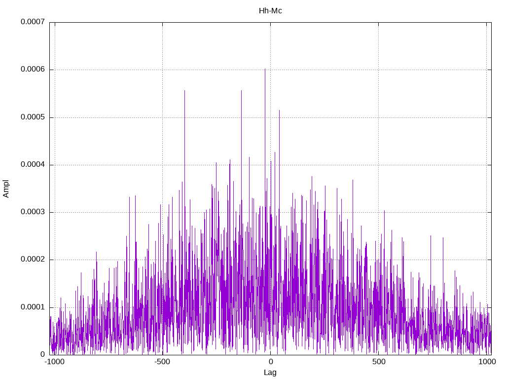Click the -1000 x-axis tick label
Viewport: 505px width, 379px height.
coord(54,362)
